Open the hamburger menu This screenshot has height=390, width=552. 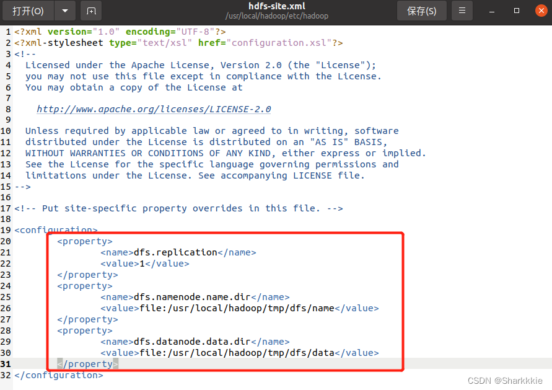(462, 11)
